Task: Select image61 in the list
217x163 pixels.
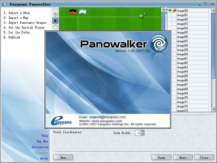Action: click(192, 58)
